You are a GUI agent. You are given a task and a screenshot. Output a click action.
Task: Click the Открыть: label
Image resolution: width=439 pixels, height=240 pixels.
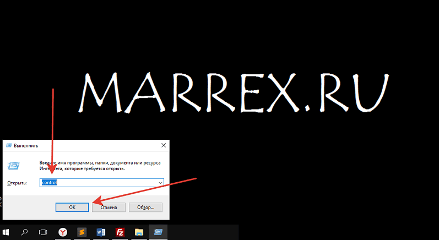click(x=17, y=183)
